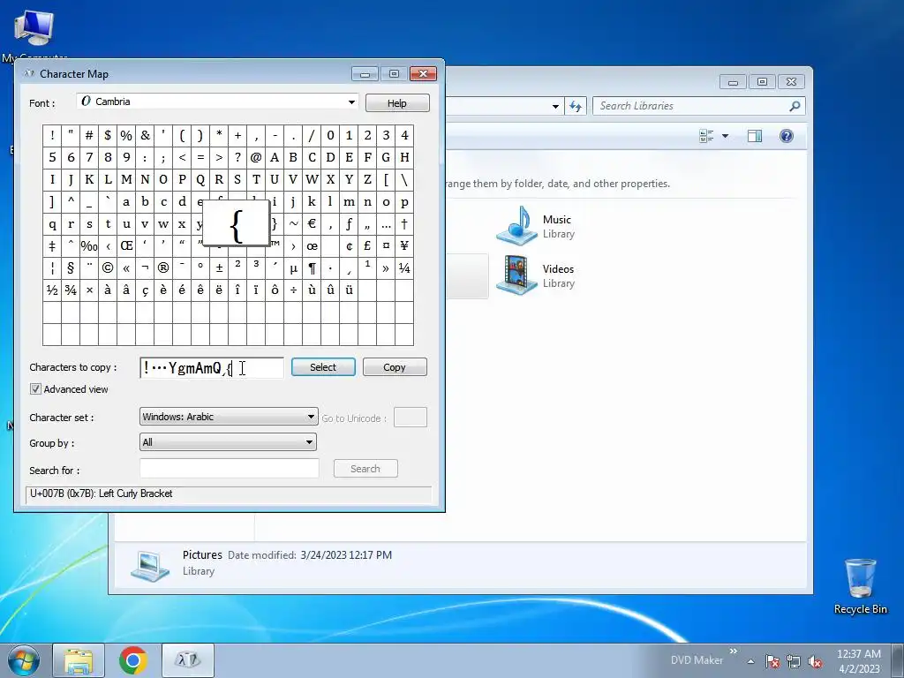Select the cent sign ¢ cell
Viewport: 904px width, 678px height.
(x=349, y=246)
